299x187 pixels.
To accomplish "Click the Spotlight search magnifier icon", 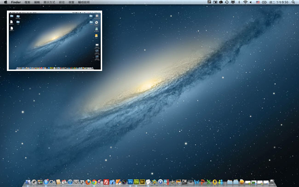I will point(293,2).
